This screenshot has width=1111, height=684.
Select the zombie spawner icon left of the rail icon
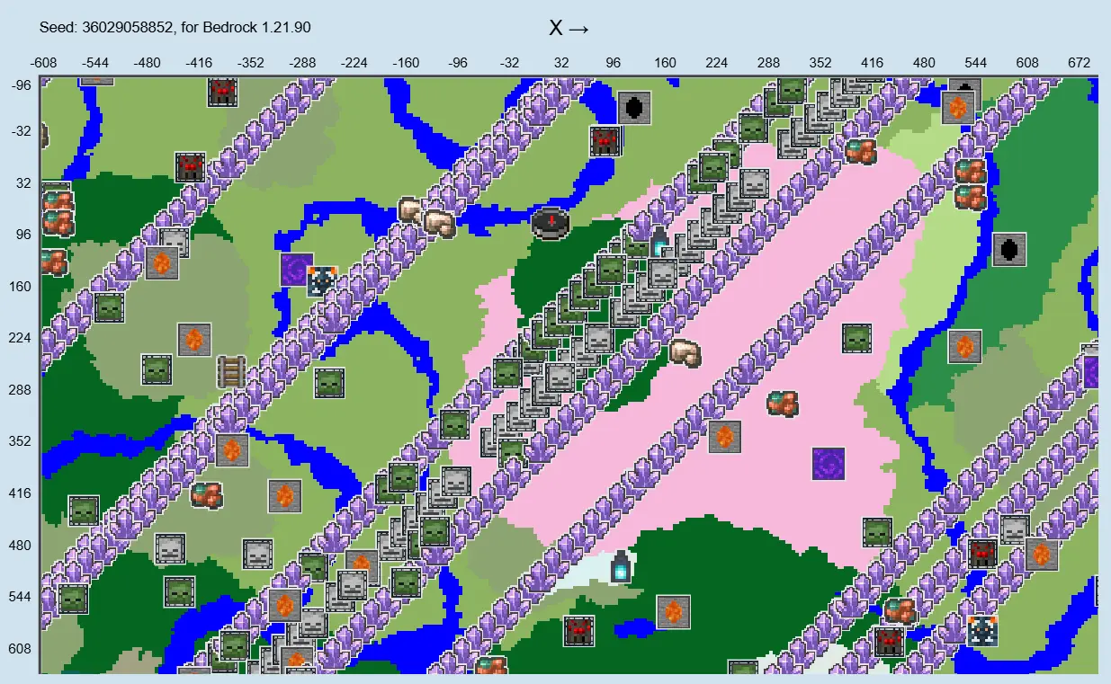[x=157, y=369]
